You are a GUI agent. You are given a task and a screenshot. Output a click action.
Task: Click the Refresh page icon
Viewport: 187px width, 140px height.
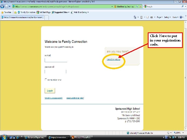tap(137, 6)
